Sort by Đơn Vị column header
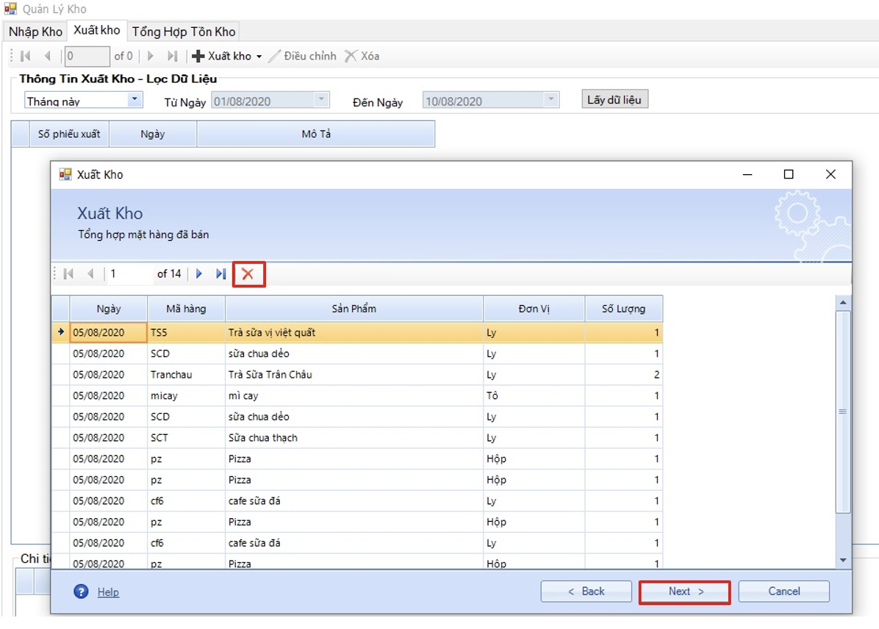 click(534, 309)
